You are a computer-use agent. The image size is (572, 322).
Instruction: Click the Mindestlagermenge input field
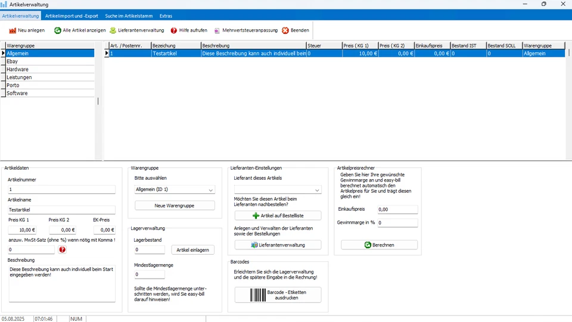(x=150, y=274)
